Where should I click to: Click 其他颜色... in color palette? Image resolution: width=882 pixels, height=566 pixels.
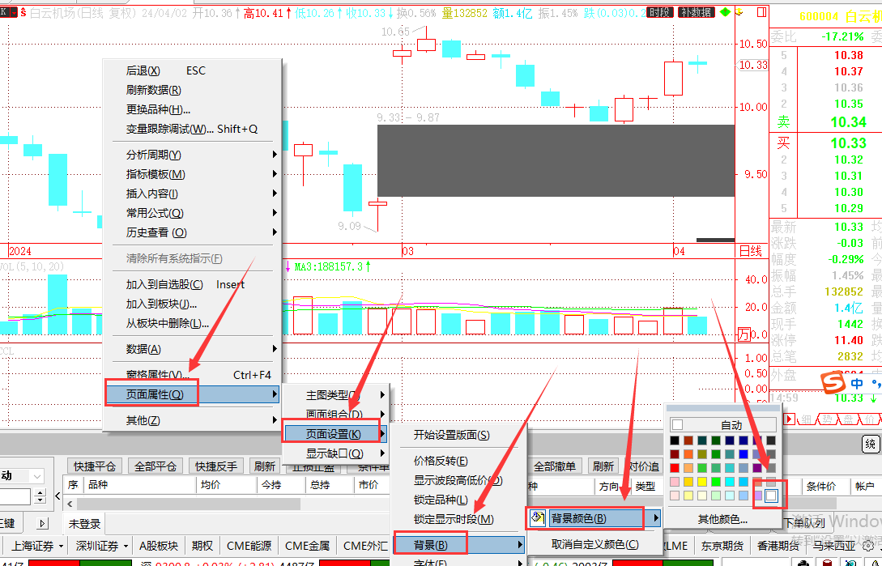[x=722, y=519]
